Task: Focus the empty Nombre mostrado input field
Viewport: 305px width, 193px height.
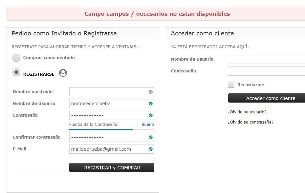Action: tap(111, 92)
